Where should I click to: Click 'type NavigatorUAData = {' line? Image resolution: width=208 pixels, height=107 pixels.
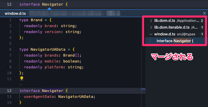tap(47, 50)
